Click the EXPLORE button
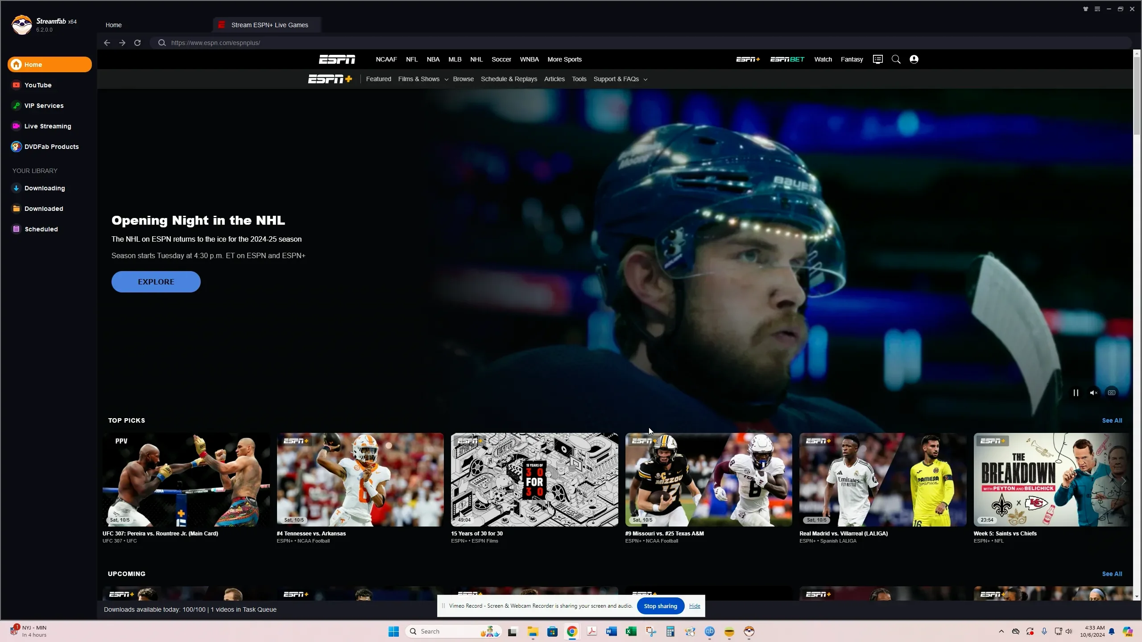This screenshot has height=642, width=1142. 156,282
